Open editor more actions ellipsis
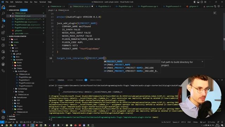 coord(222,6)
